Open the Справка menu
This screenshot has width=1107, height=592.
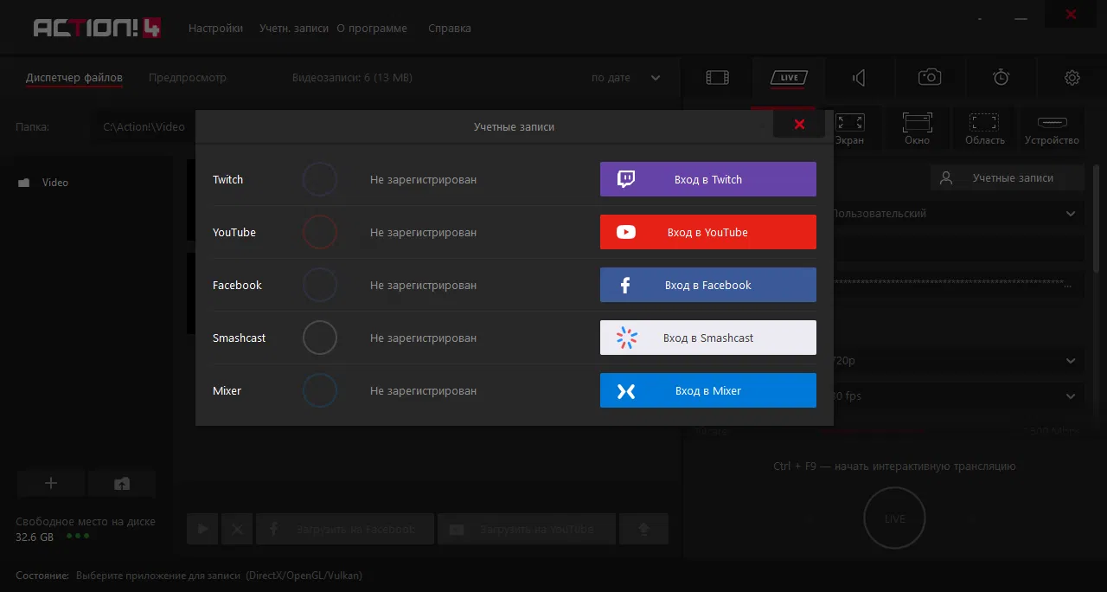[x=450, y=28]
